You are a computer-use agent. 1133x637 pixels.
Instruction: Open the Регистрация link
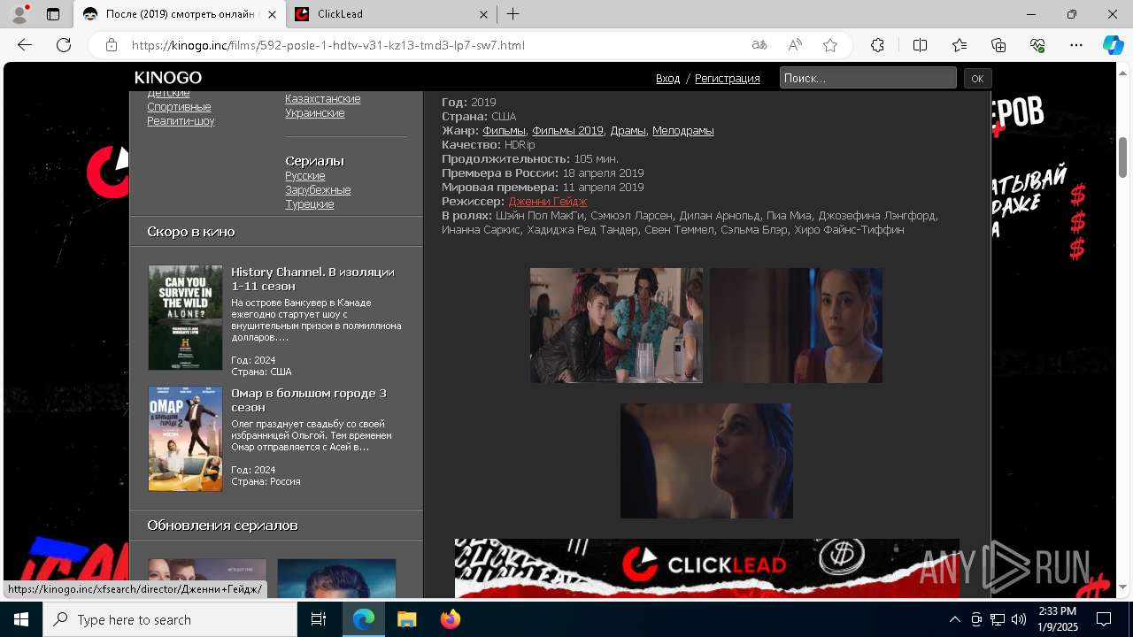pyautogui.click(x=727, y=78)
